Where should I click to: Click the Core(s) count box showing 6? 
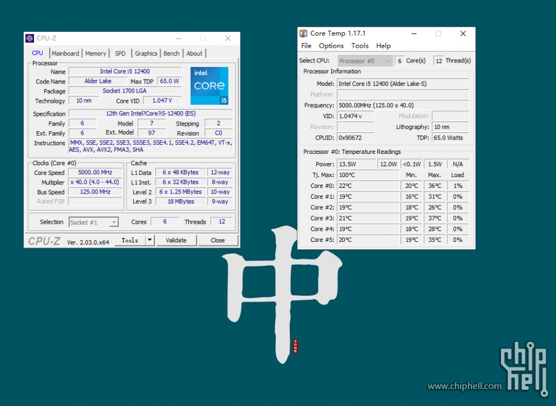point(399,61)
